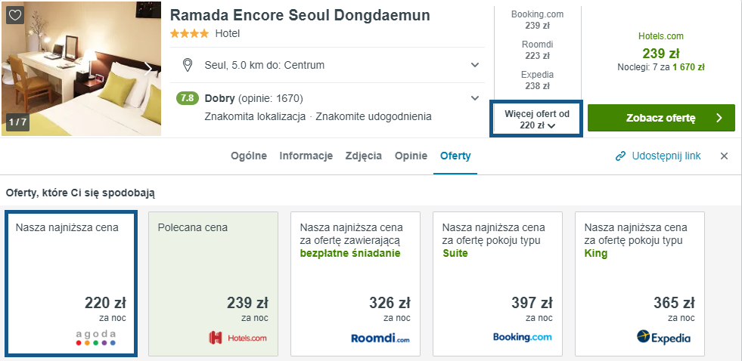Click 'Seul, 5.0 km do: Centrum' text
The image size is (742, 361).
click(265, 65)
